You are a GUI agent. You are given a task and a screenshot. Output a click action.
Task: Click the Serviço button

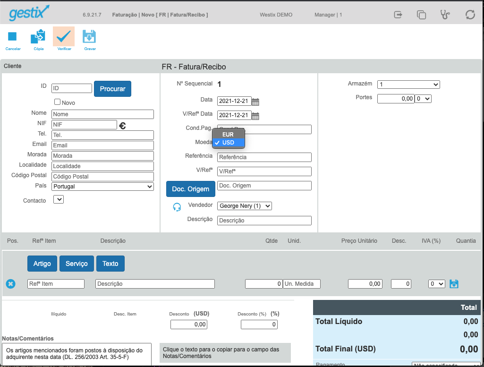(76, 264)
